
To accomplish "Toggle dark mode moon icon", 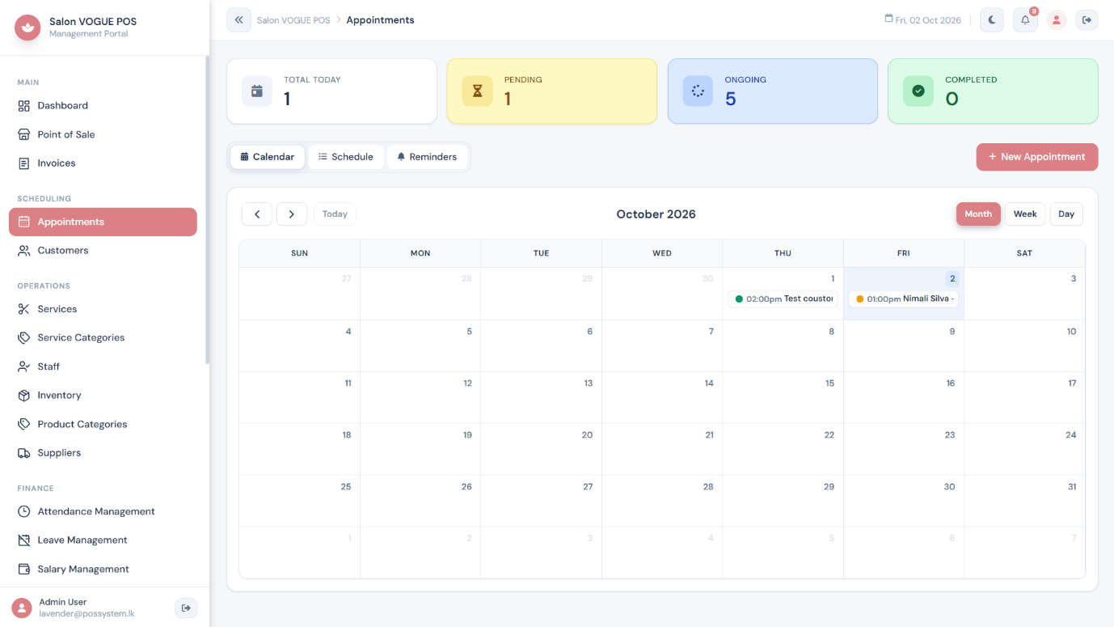I will (992, 20).
